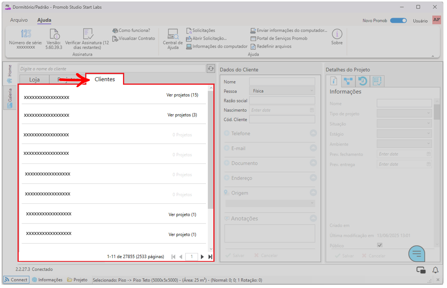Go to the previous page of clients
447x288 pixels.
pyautogui.click(x=180, y=257)
